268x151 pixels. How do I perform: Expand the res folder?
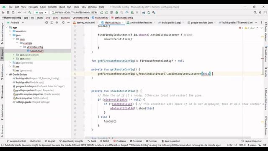10,67
